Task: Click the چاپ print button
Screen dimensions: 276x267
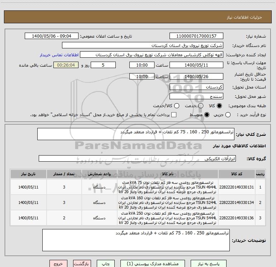Action: [106, 264]
